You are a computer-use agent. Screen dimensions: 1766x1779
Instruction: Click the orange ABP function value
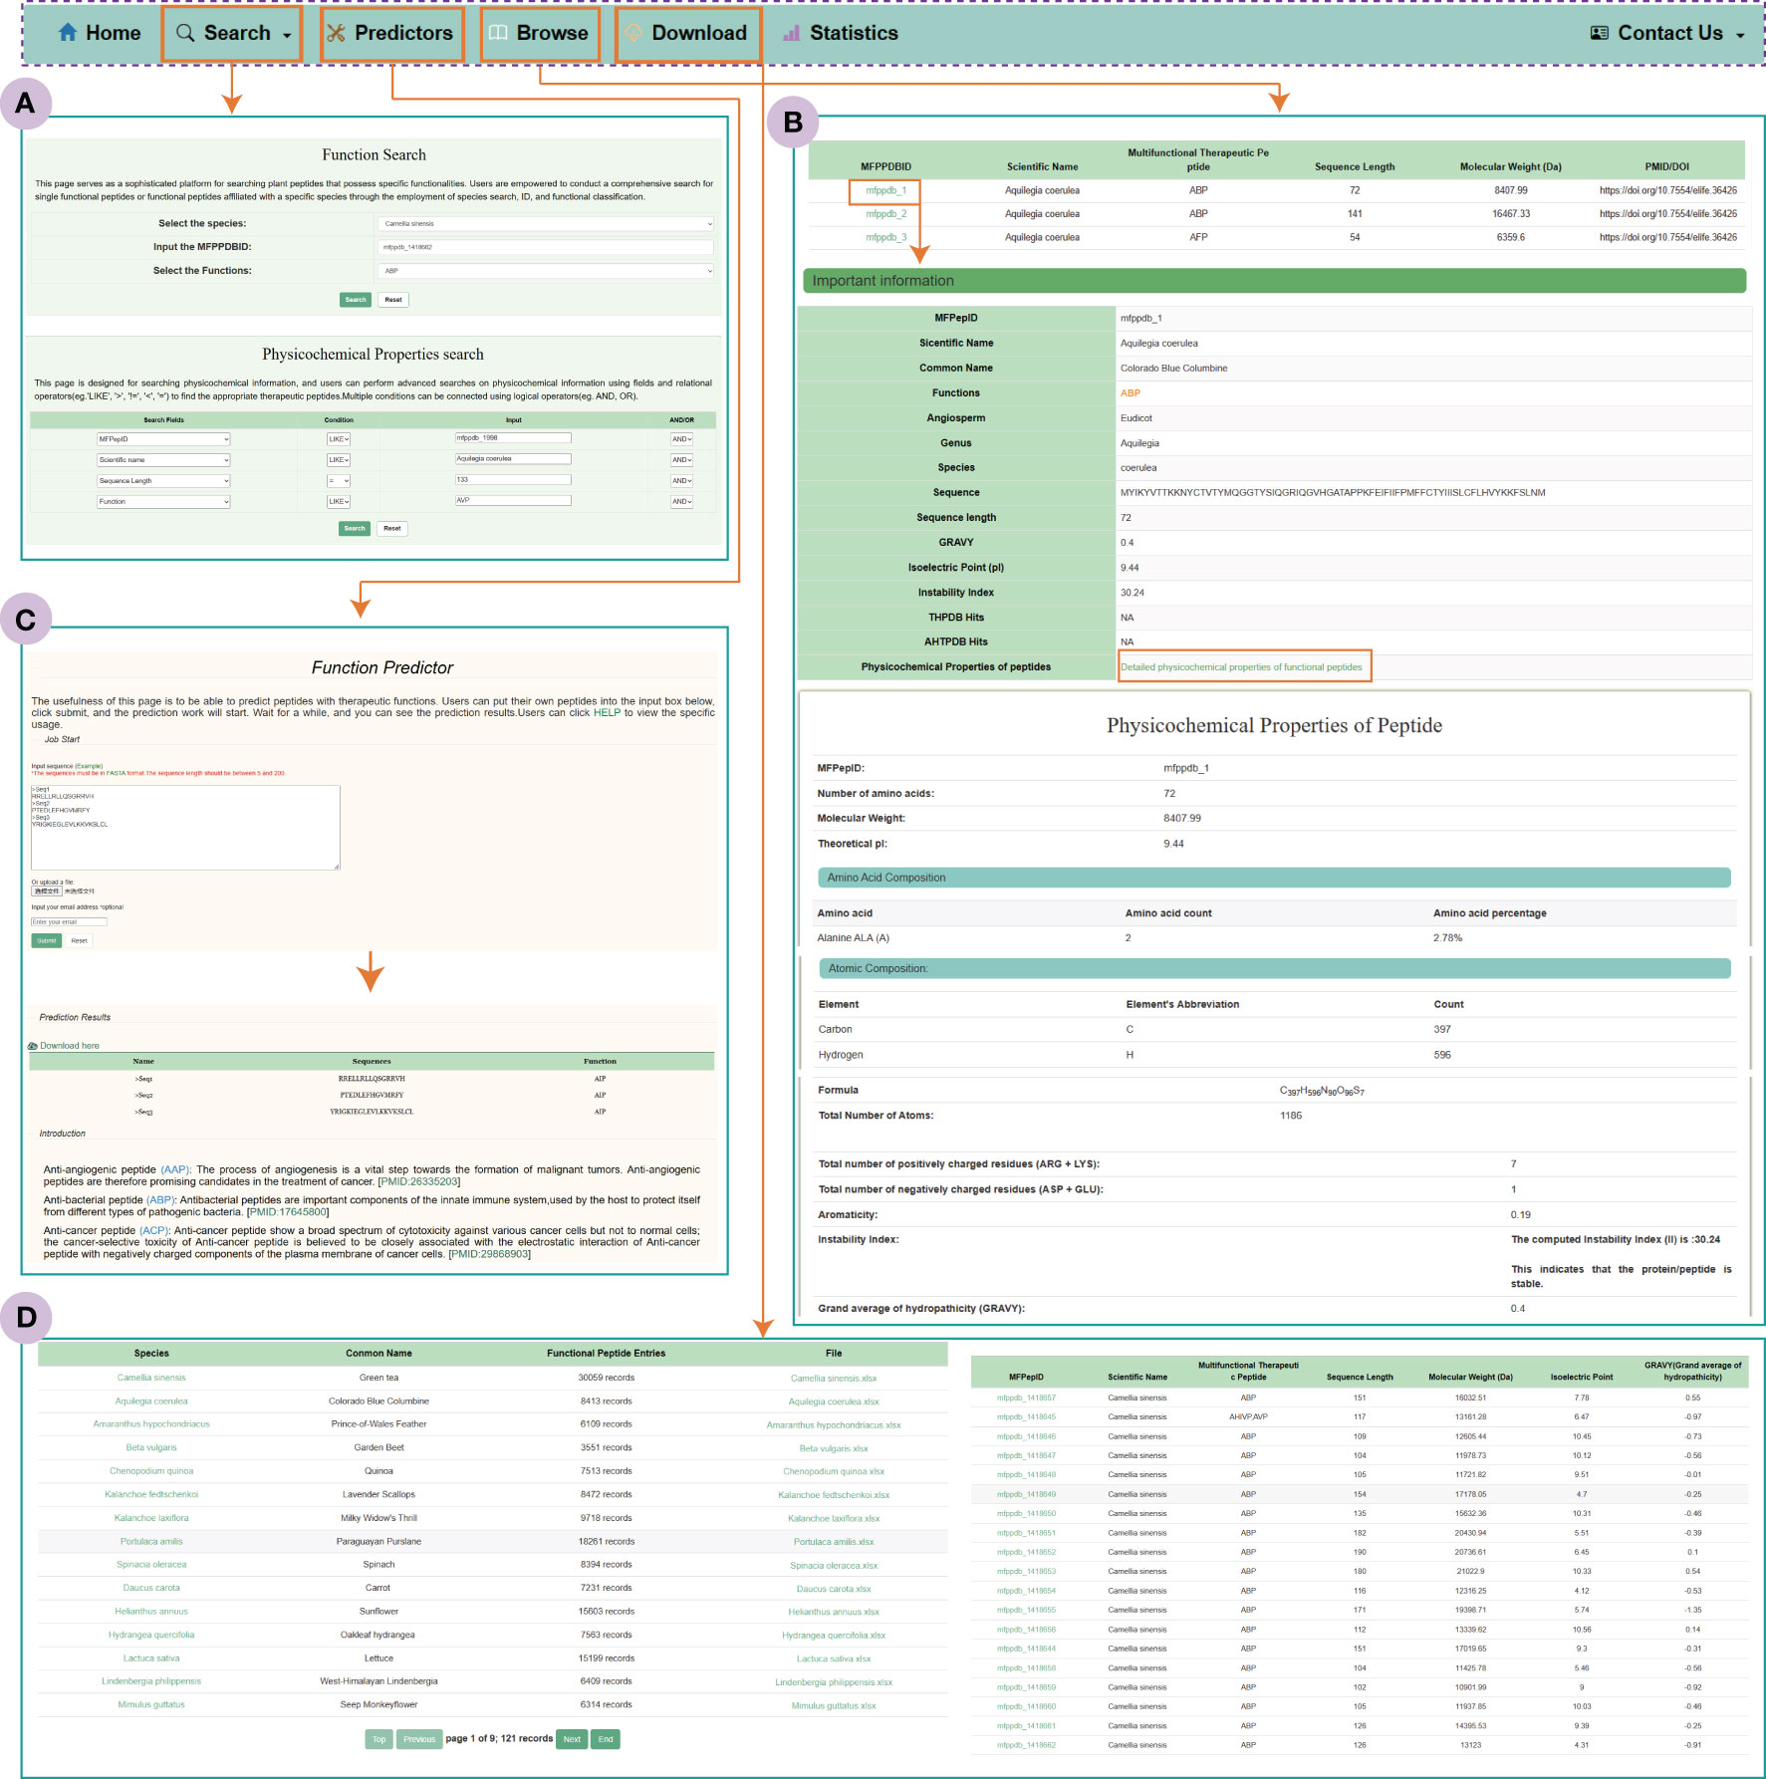tap(1131, 393)
